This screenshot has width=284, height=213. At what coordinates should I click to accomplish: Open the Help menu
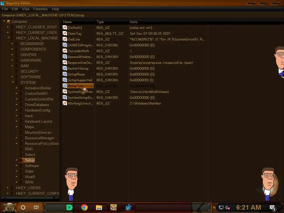(x=55, y=9)
